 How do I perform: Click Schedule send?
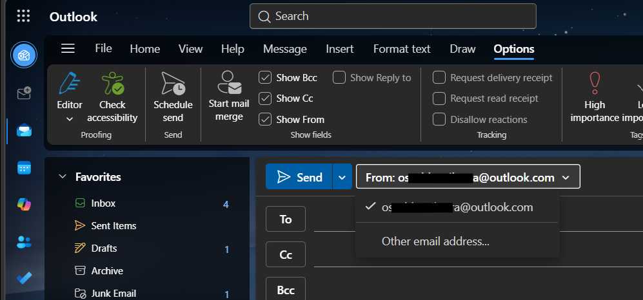(173, 97)
